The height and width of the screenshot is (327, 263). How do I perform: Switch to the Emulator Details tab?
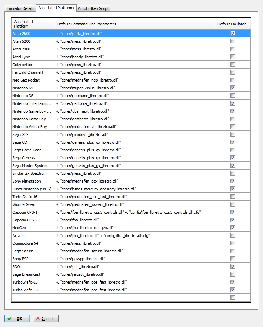coord(20,8)
